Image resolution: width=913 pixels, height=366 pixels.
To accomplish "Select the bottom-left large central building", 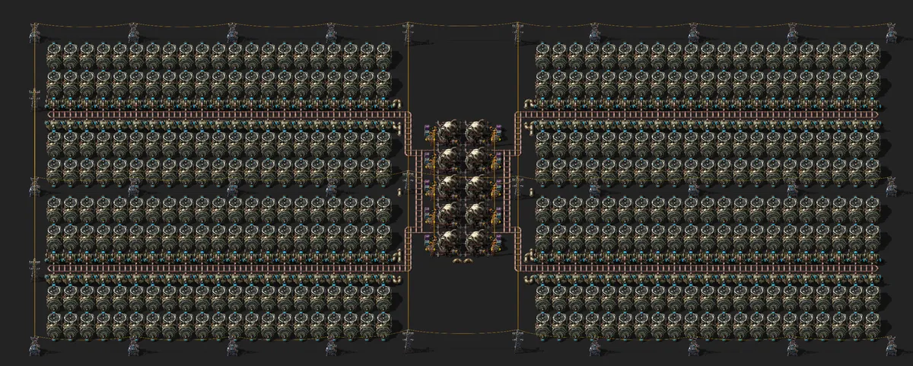I will tap(450, 242).
